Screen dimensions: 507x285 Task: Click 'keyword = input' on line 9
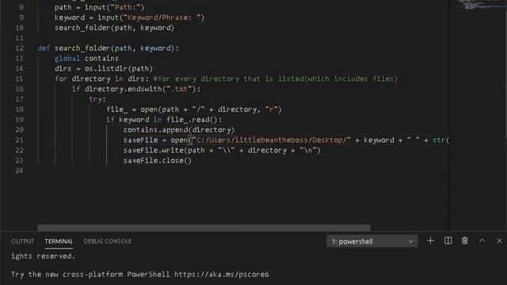click(87, 17)
